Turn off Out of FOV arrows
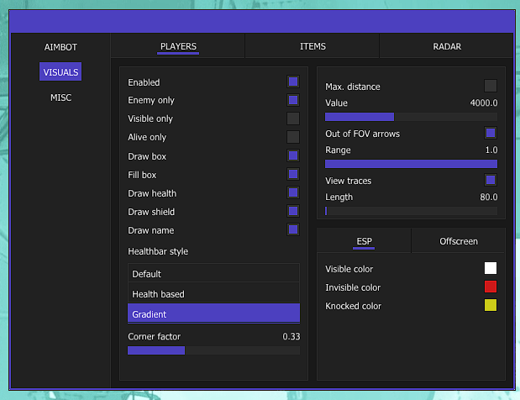Screen dimensions: 520x400 [x=491, y=133]
